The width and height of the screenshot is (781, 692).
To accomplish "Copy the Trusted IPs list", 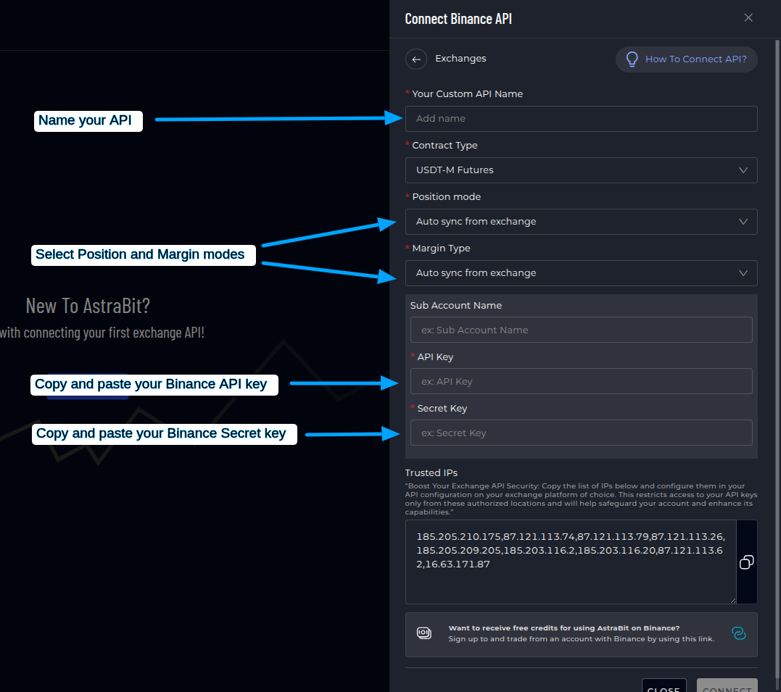I will tap(747, 562).
